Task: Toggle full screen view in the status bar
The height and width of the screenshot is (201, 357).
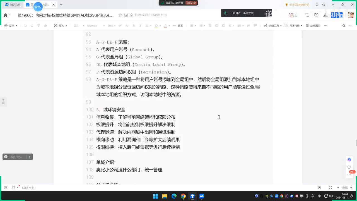Action: (x=331, y=188)
